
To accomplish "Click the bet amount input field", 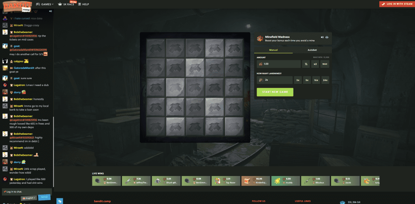I will pyautogui.click(x=278, y=64).
